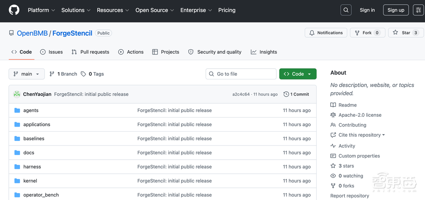425x200 pixels.
Task: Expand the Platform menu
Action: click(x=42, y=10)
